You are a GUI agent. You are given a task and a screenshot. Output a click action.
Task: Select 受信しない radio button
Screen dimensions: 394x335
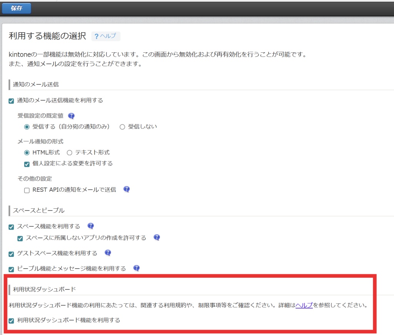[x=122, y=127]
